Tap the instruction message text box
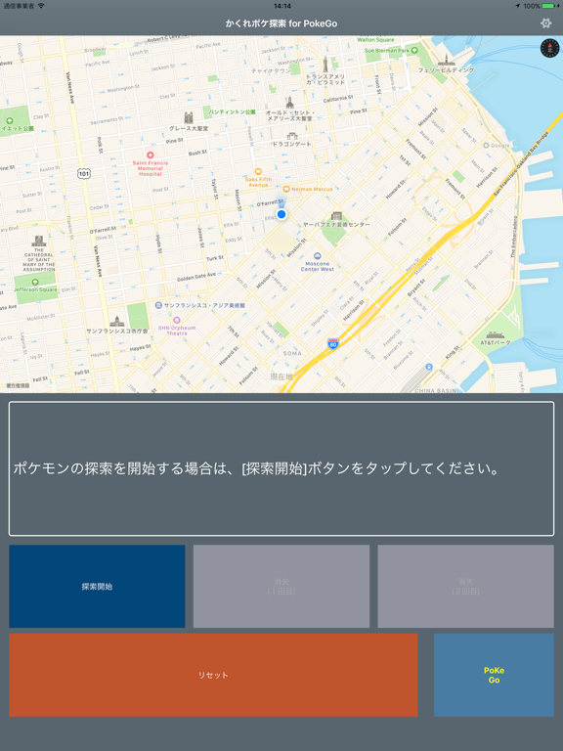The height and width of the screenshot is (751, 563). tap(281, 468)
